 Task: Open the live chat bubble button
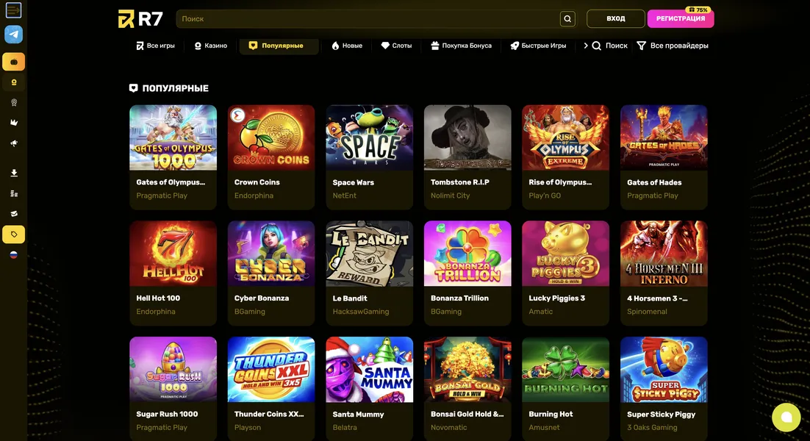point(786,417)
